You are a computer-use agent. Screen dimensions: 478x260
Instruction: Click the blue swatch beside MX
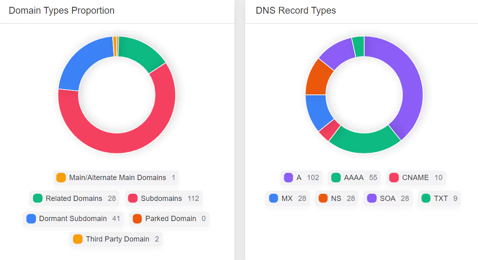273,198
